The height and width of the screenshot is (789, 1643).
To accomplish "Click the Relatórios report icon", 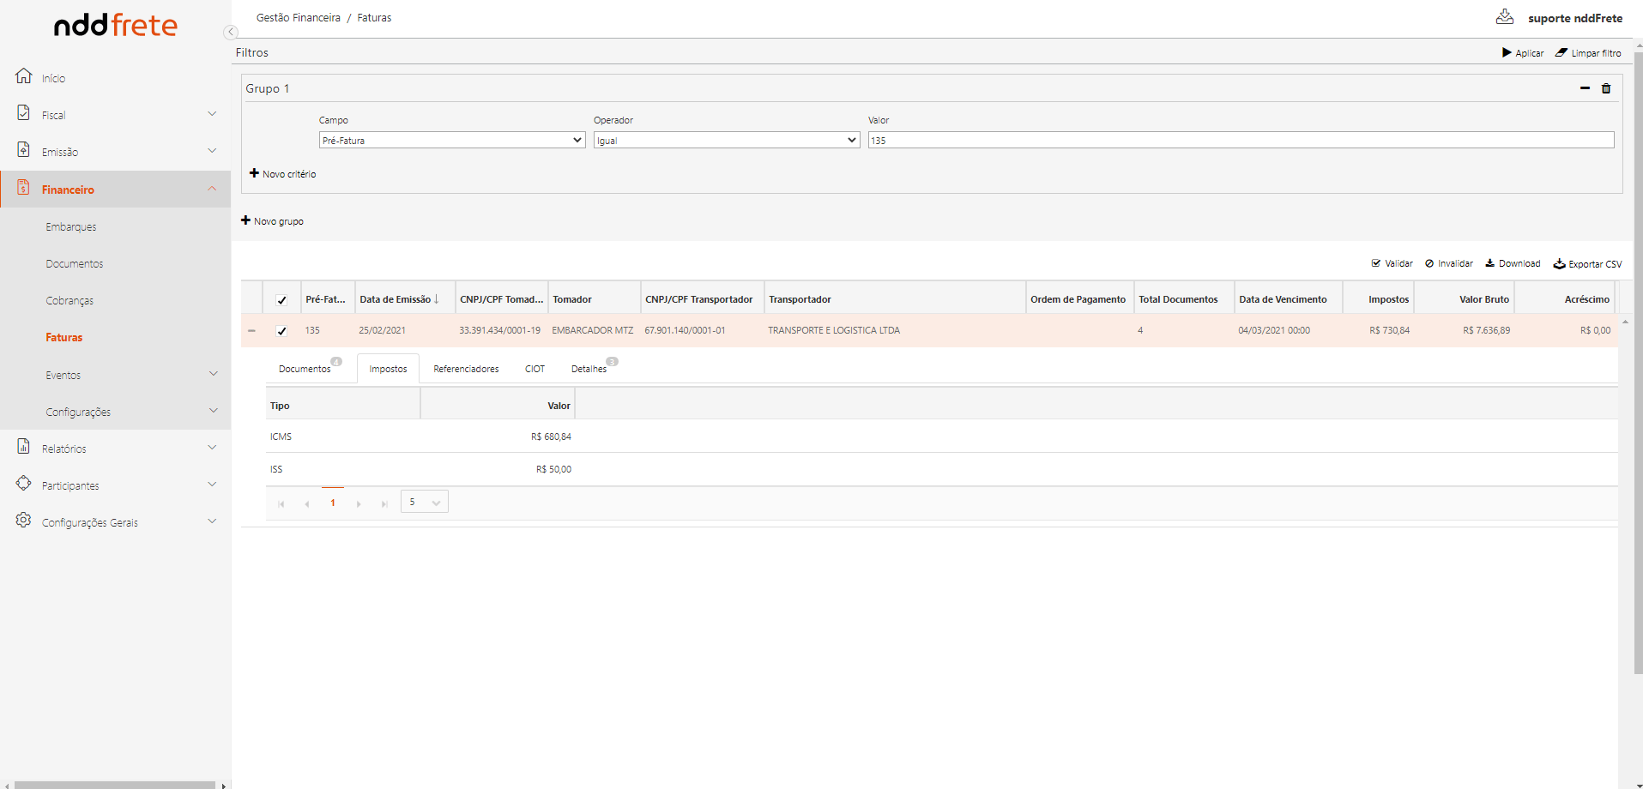I will [24, 447].
